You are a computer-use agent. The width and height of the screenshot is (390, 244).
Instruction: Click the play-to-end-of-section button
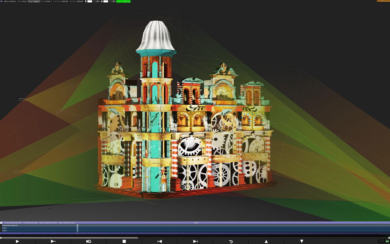click(x=53, y=241)
